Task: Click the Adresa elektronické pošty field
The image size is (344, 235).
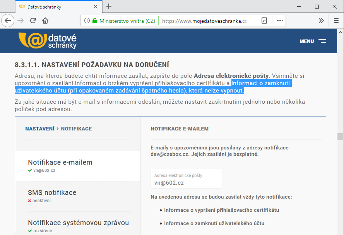Action: tap(186, 178)
